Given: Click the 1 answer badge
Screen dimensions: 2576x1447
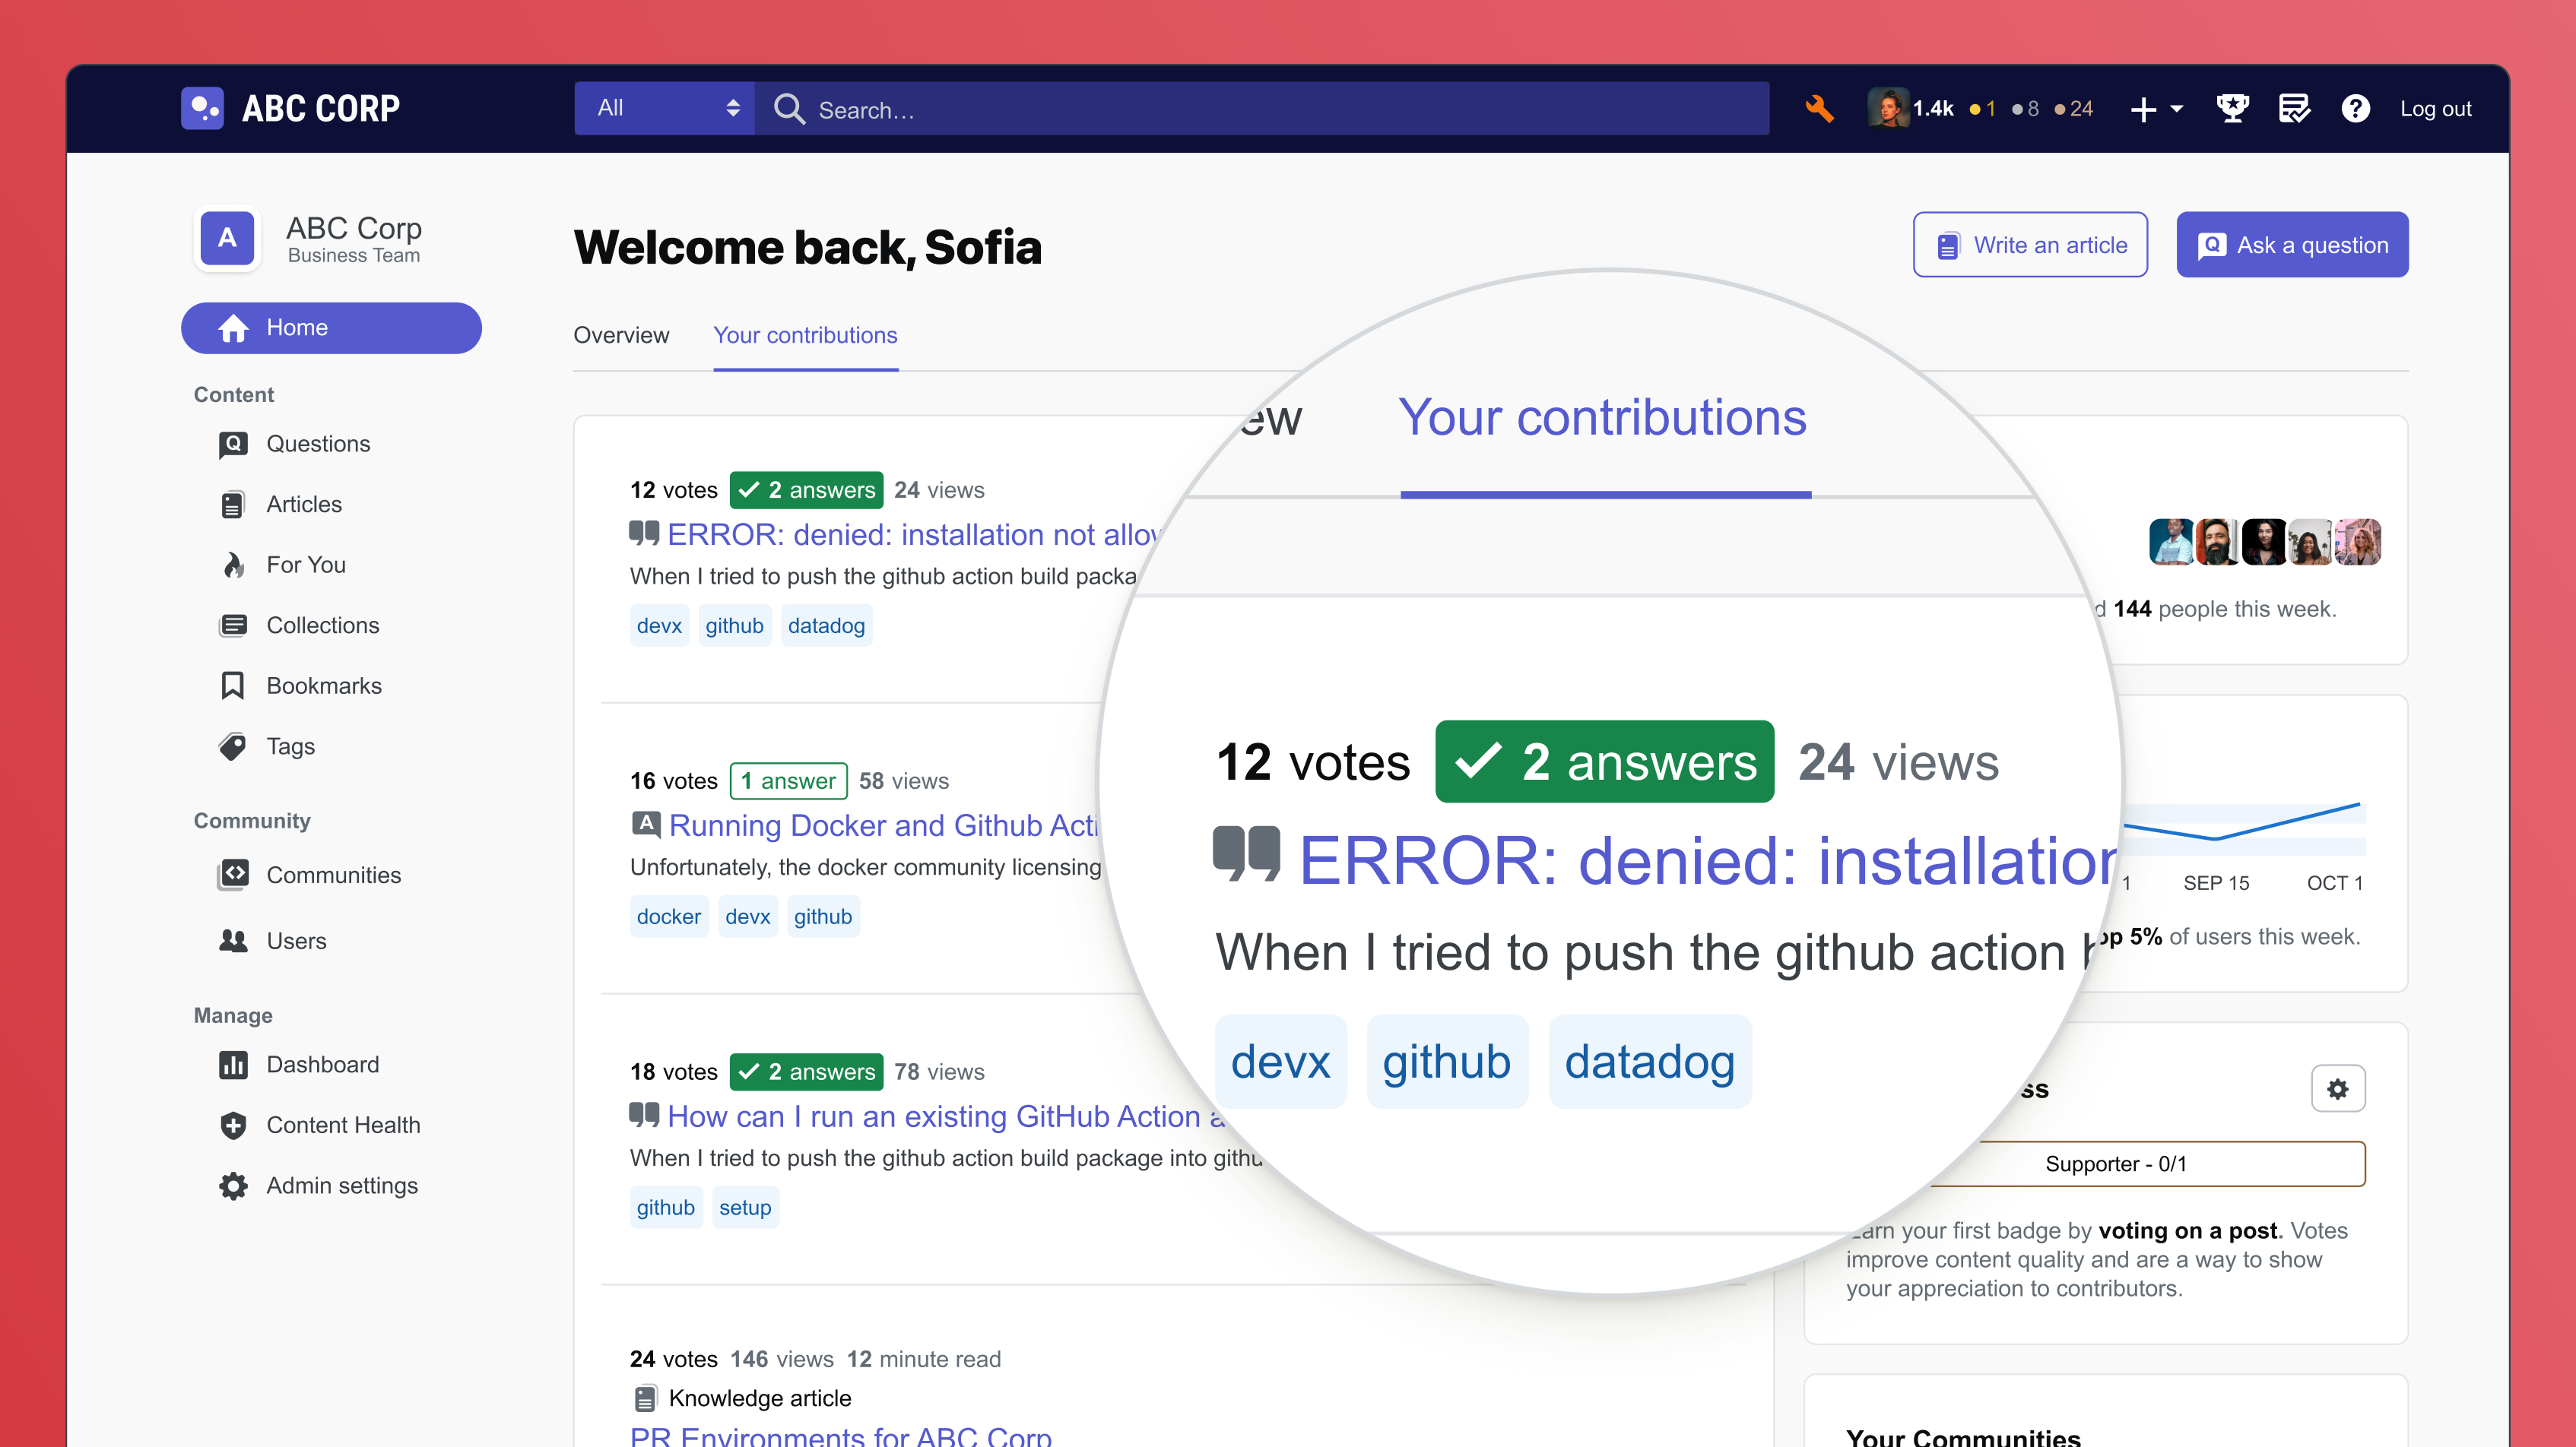Looking at the screenshot, I should point(788,780).
